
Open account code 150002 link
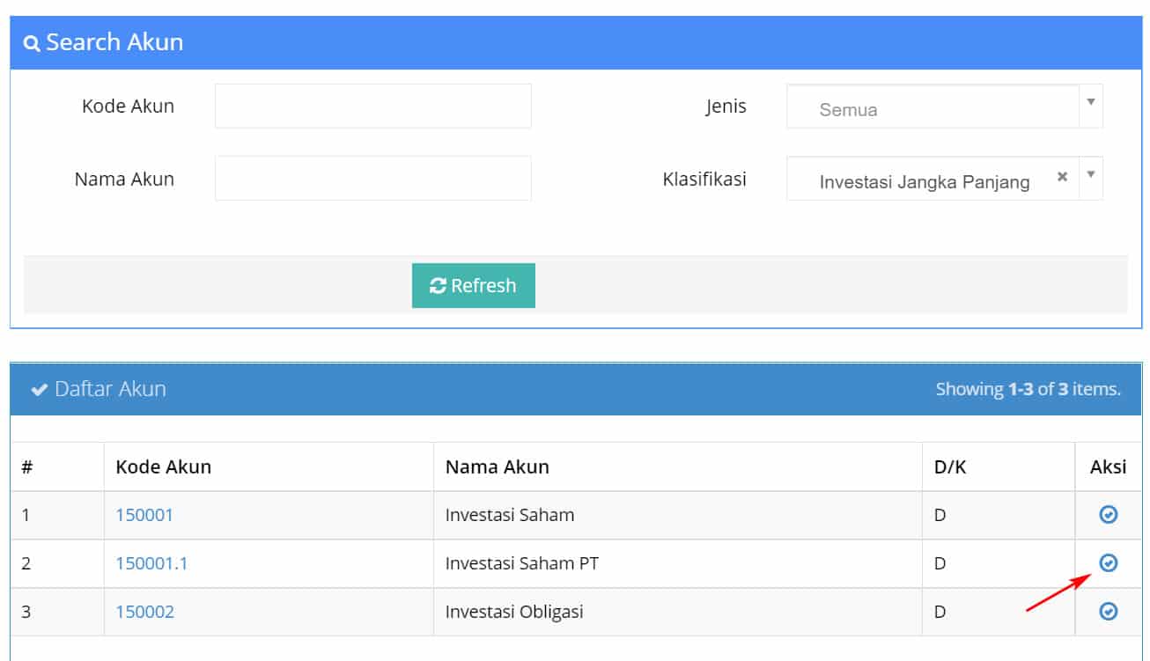click(144, 612)
